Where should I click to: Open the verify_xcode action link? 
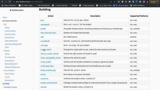point(45,62)
